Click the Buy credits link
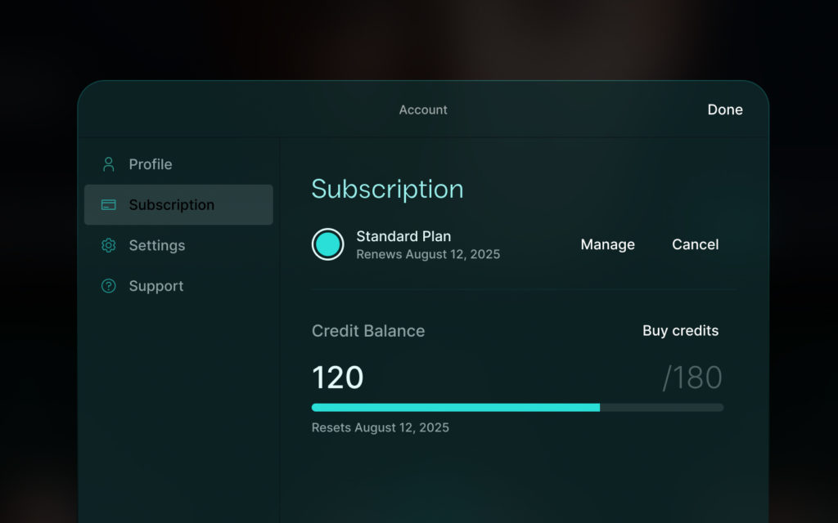The height and width of the screenshot is (523, 838). (680, 331)
